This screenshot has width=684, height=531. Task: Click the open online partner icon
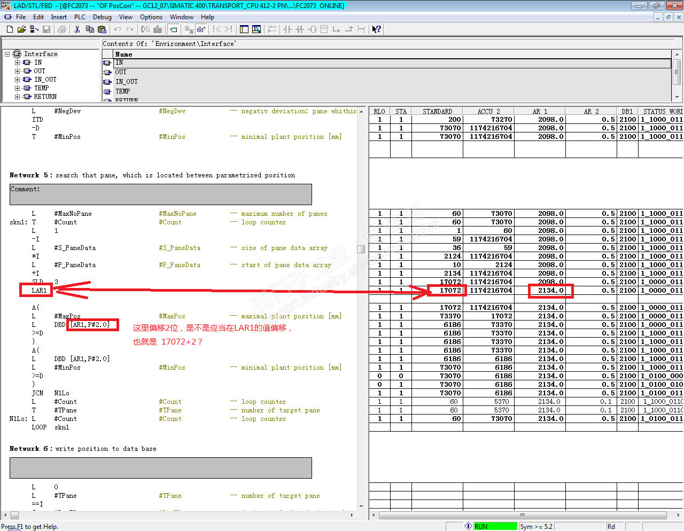pos(34,29)
